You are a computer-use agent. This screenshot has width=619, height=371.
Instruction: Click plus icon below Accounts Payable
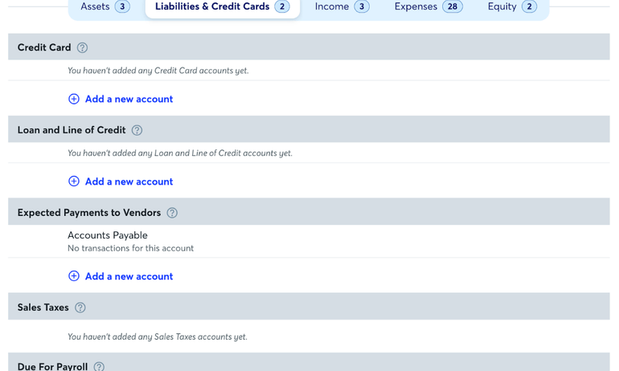[x=74, y=276]
